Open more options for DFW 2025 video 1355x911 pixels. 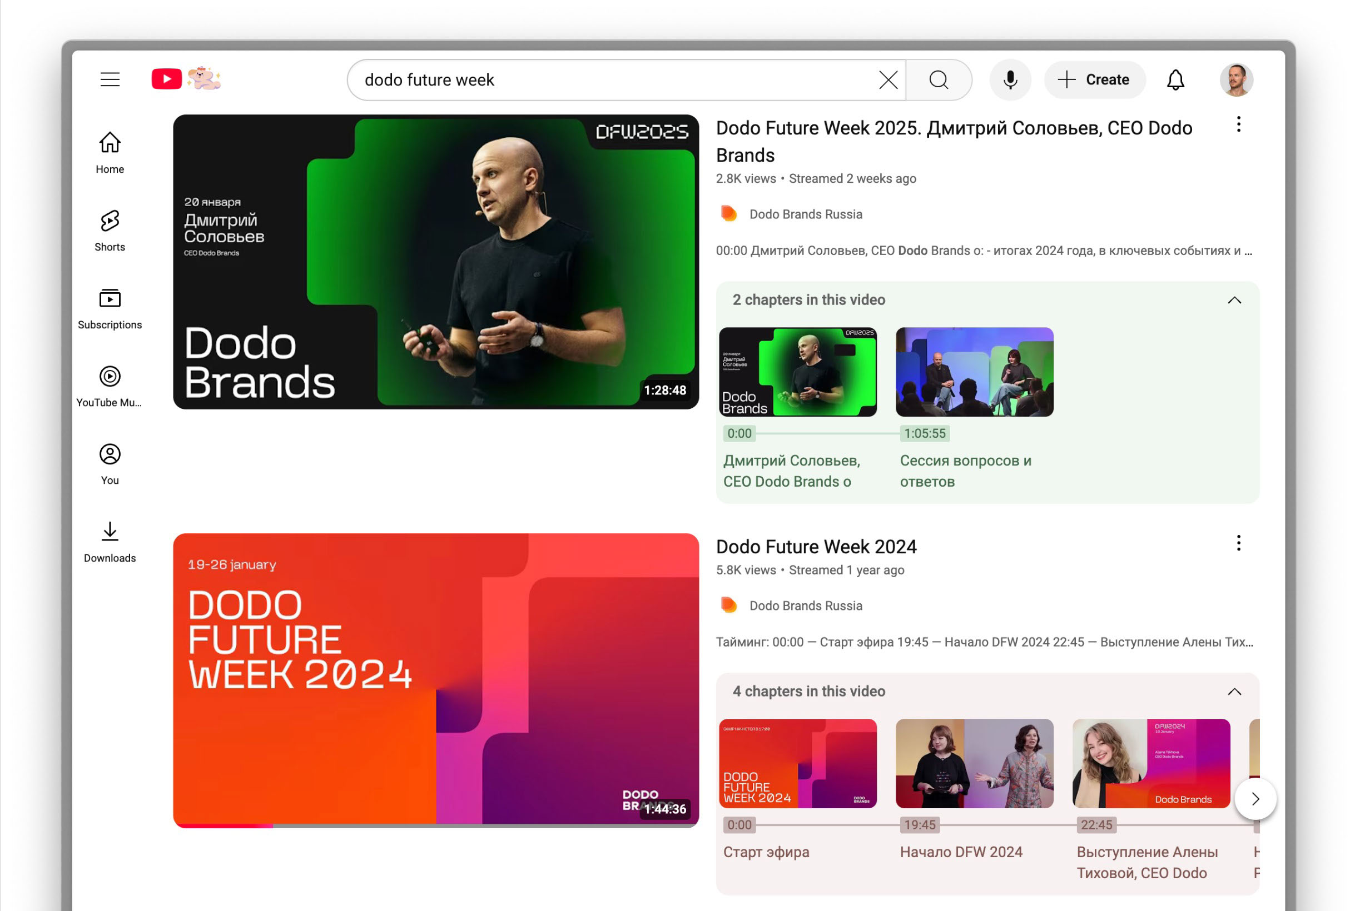click(x=1238, y=124)
